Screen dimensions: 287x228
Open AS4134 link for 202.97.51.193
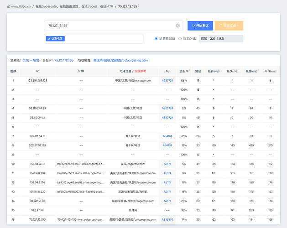tap(167, 145)
